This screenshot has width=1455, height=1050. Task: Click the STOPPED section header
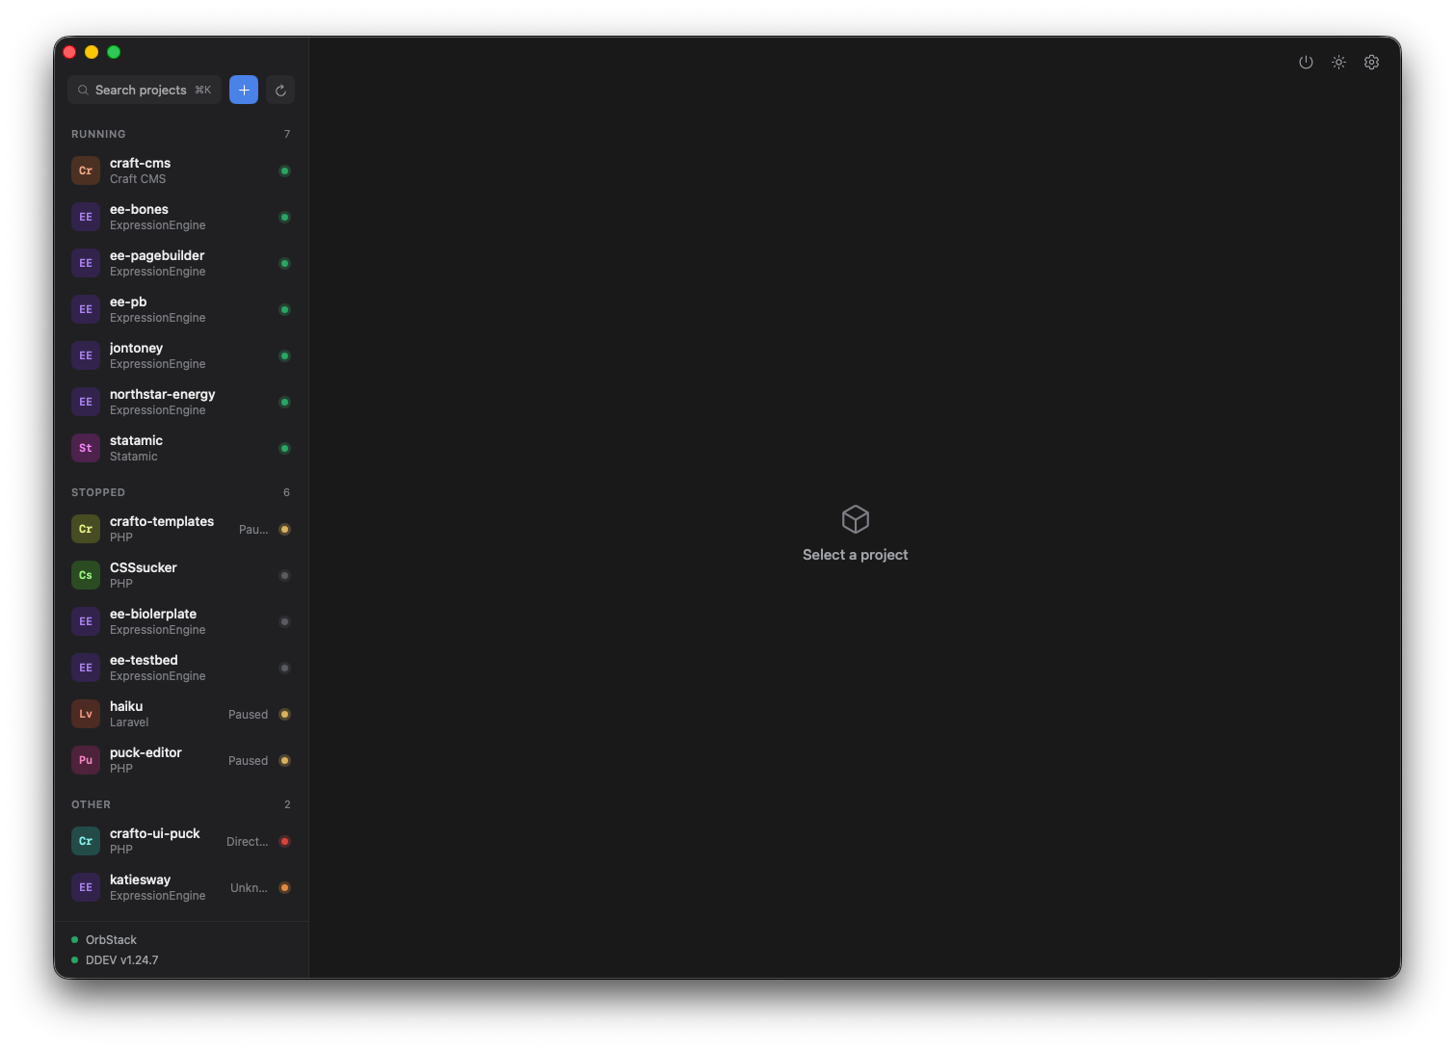coord(98,492)
